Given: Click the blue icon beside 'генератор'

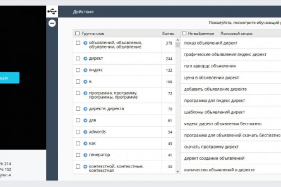Looking at the screenshot, I should (x=85, y=155).
